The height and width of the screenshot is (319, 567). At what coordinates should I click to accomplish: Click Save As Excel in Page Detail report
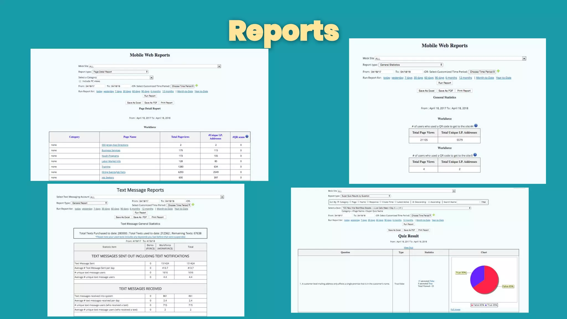[134, 103]
